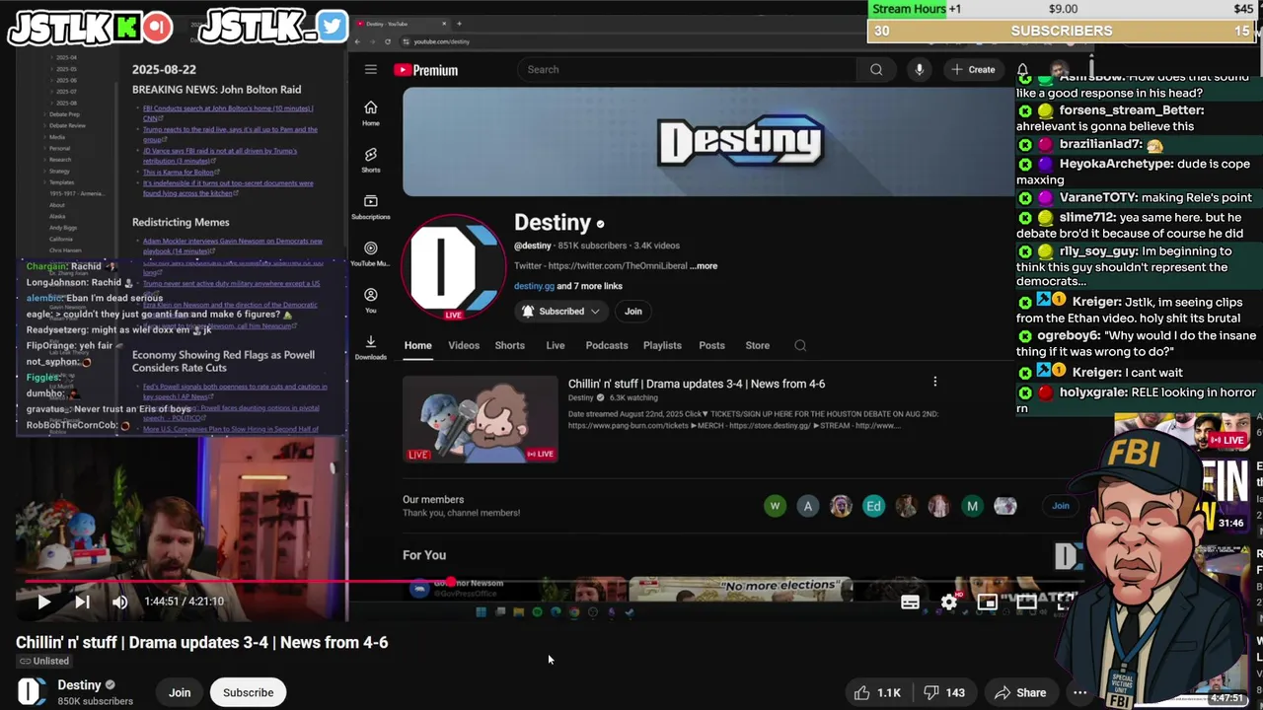Viewport: 1263px width, 710px height.
Task: Share this video
Action: [x=1020, y=692]
